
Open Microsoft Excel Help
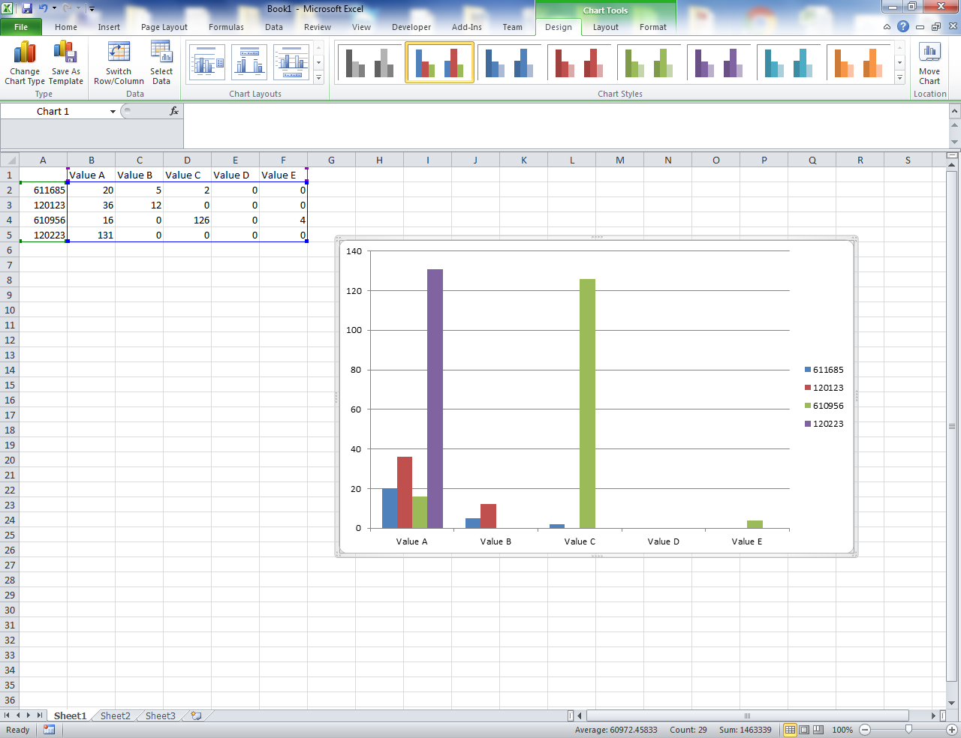click(903, 26)
